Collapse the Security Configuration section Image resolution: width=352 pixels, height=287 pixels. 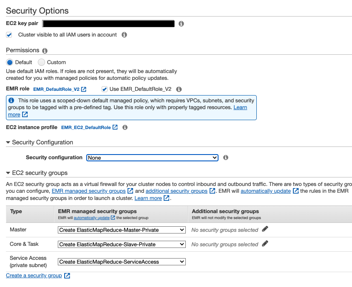(8, 143)
